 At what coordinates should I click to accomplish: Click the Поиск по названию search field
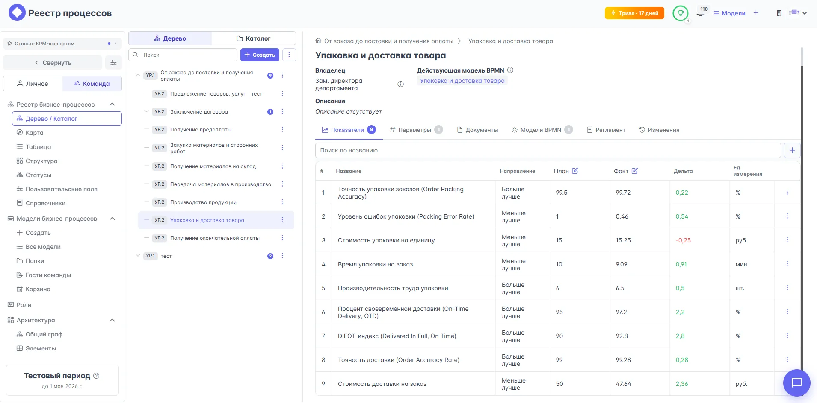(548, 150)
